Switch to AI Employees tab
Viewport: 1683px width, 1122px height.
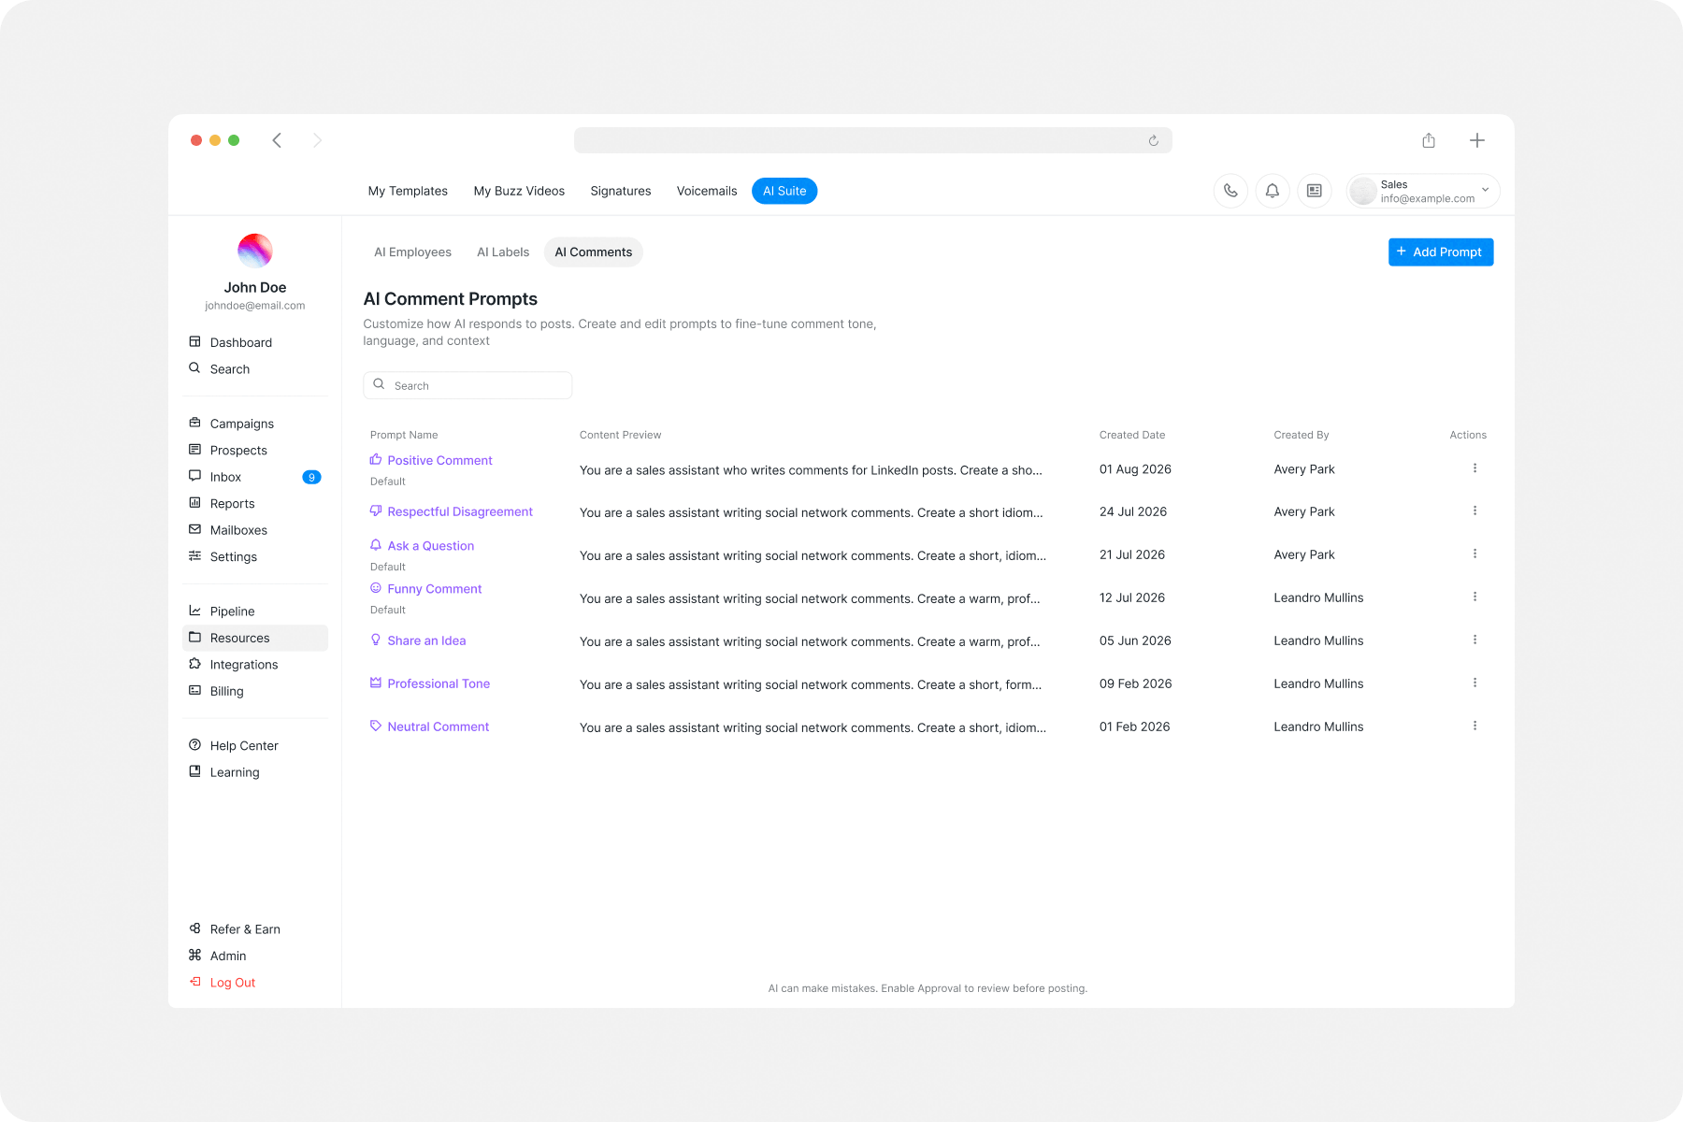(412, 252)
